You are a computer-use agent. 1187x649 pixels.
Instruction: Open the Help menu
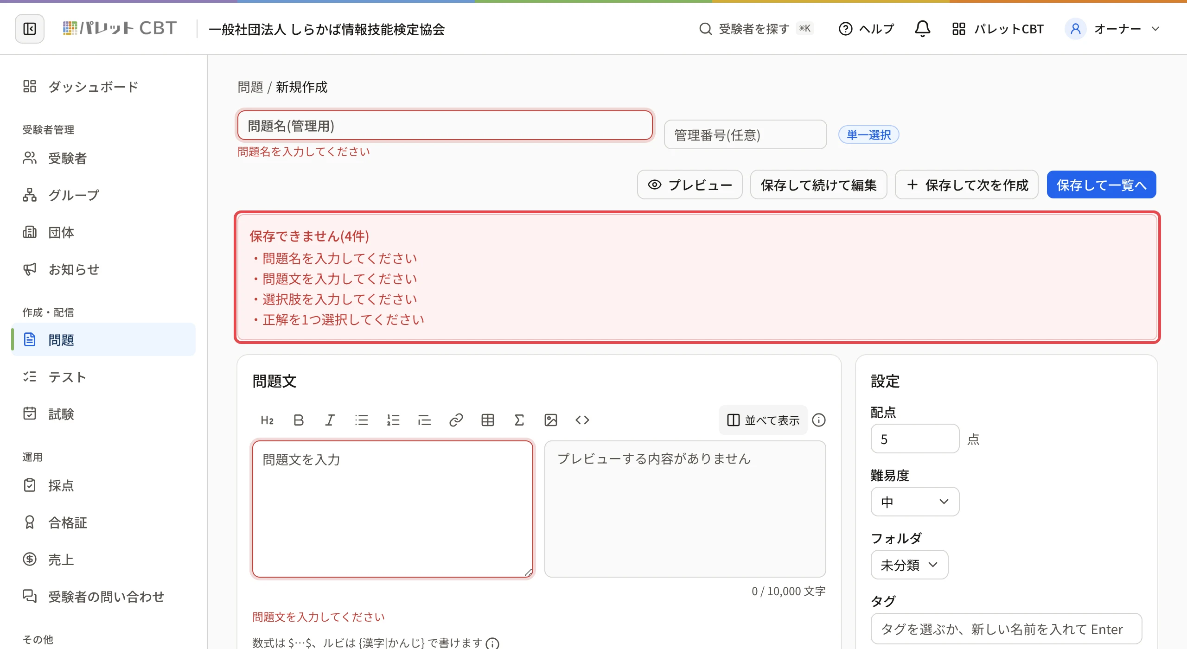tap(866, 29)
